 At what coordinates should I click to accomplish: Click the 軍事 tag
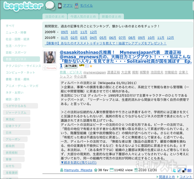[x=14, y=159]
